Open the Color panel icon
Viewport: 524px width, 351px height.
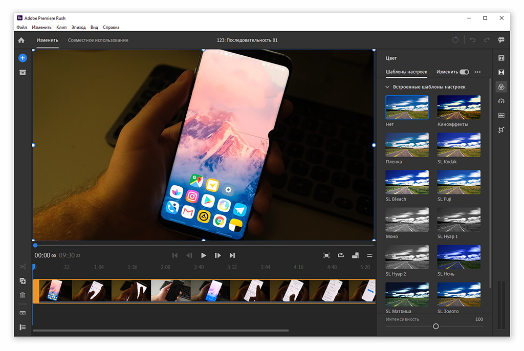(501, 87)
